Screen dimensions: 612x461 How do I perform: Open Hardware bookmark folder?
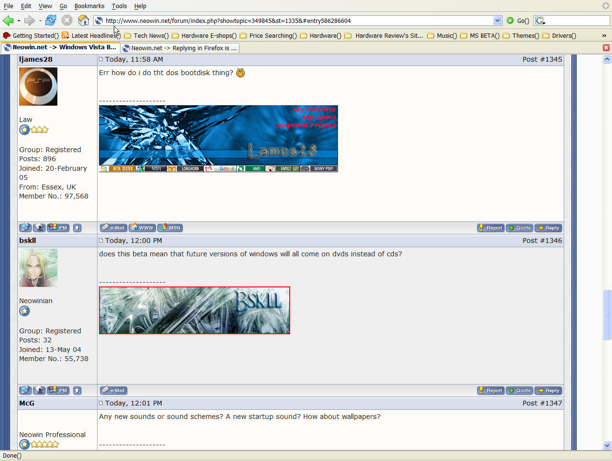click(321, 35)
